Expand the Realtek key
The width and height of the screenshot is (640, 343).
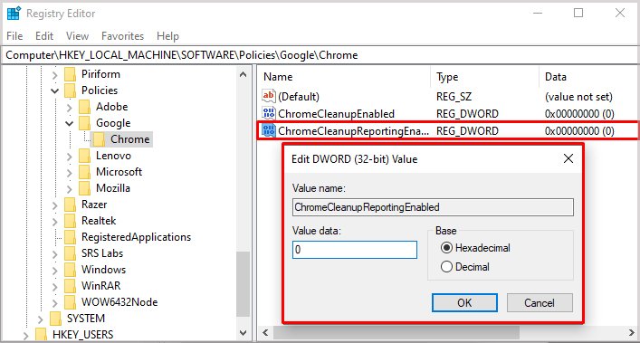point(54,222)
